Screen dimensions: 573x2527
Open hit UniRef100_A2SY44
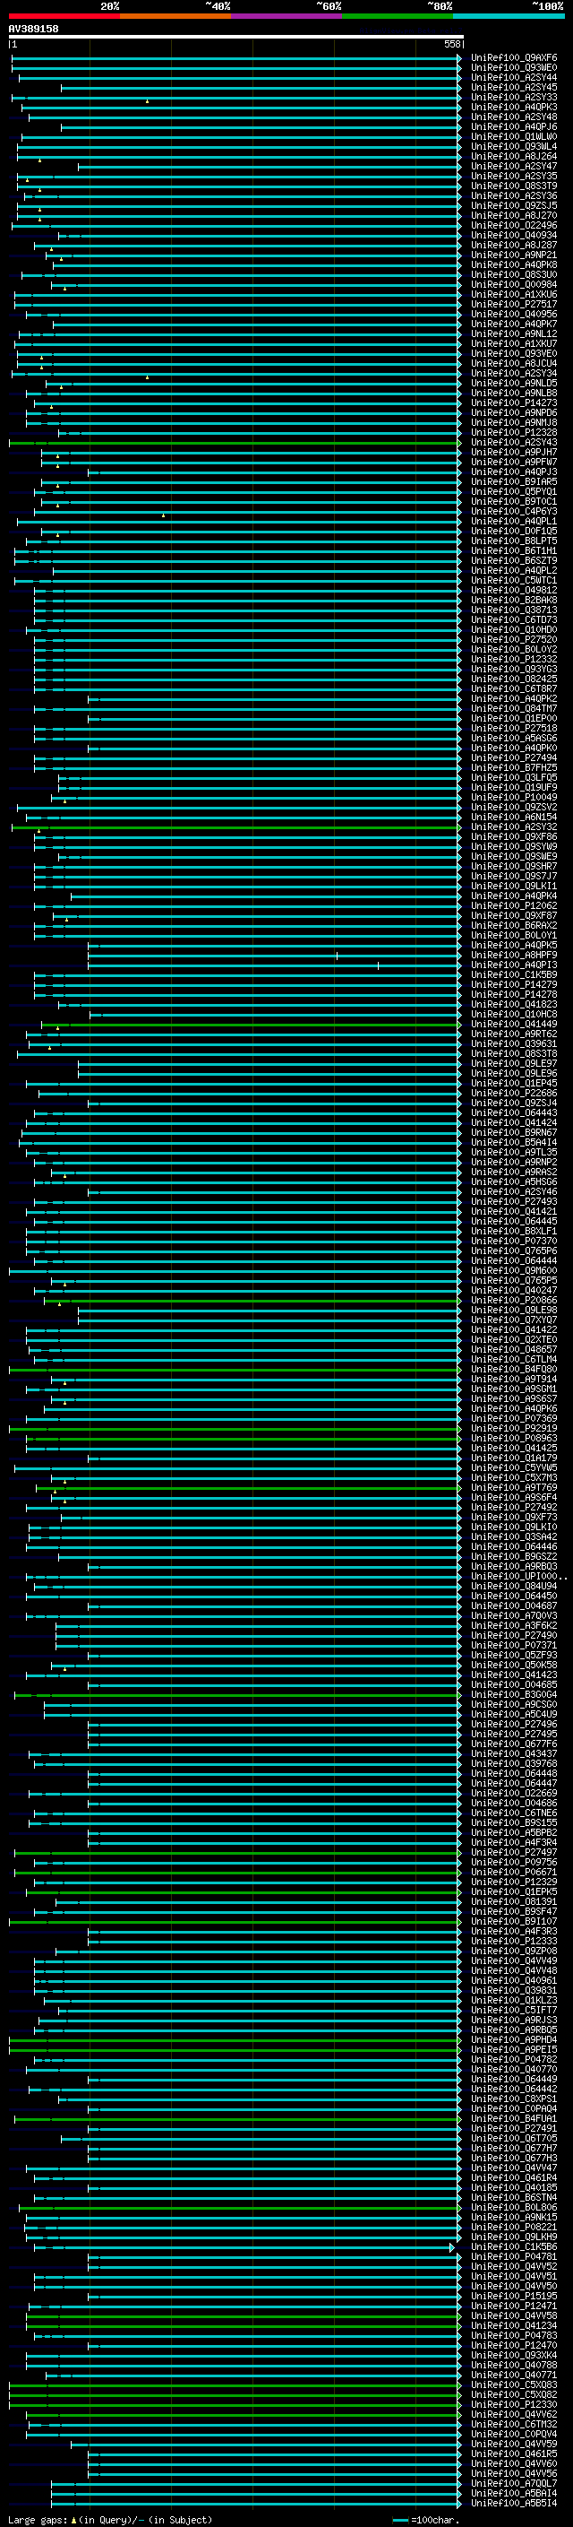coord(513,77)
